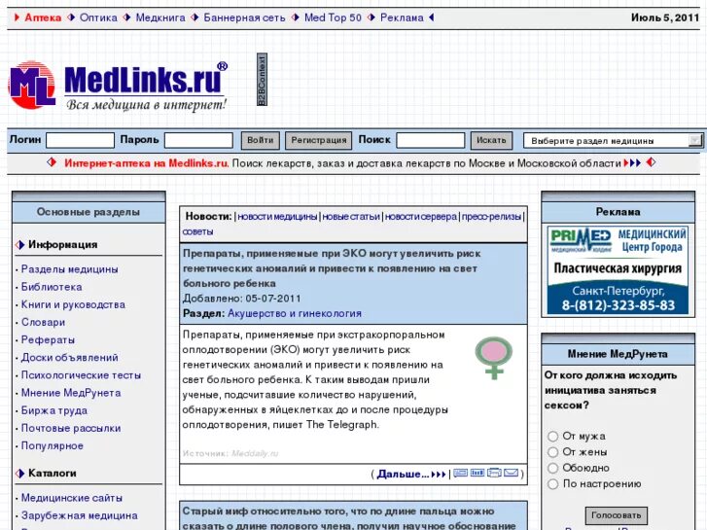The image size is (707, 530).
Task: Follow the Дальше... read more link
Action: coord(403,474)
